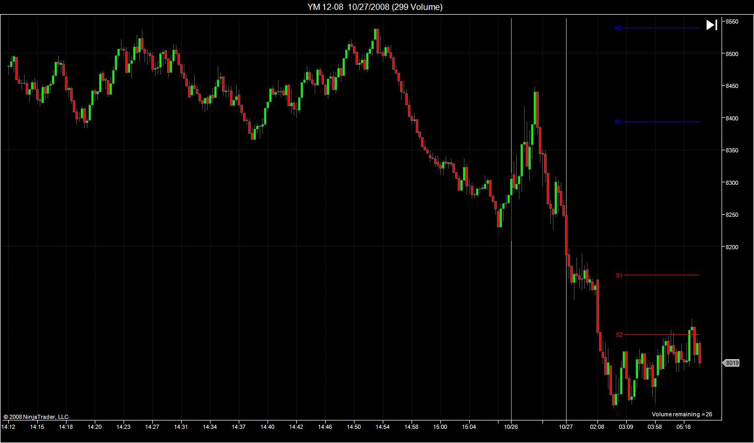Click the 14:54 time axis label
Image resolution: width=754 pixels, height=443 pixels.
coord(383,427)
